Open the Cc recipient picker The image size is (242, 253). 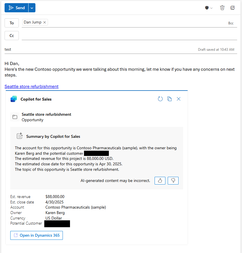pyautogui.click(x=12, y=36)
